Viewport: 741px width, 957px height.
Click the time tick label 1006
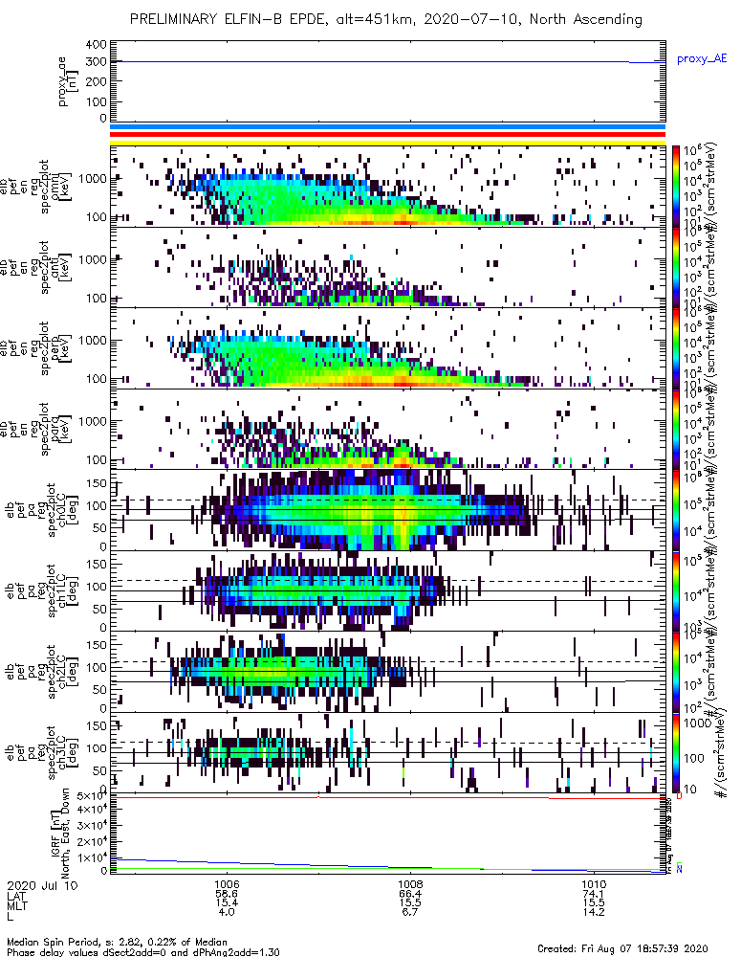[x=227, y=884]
